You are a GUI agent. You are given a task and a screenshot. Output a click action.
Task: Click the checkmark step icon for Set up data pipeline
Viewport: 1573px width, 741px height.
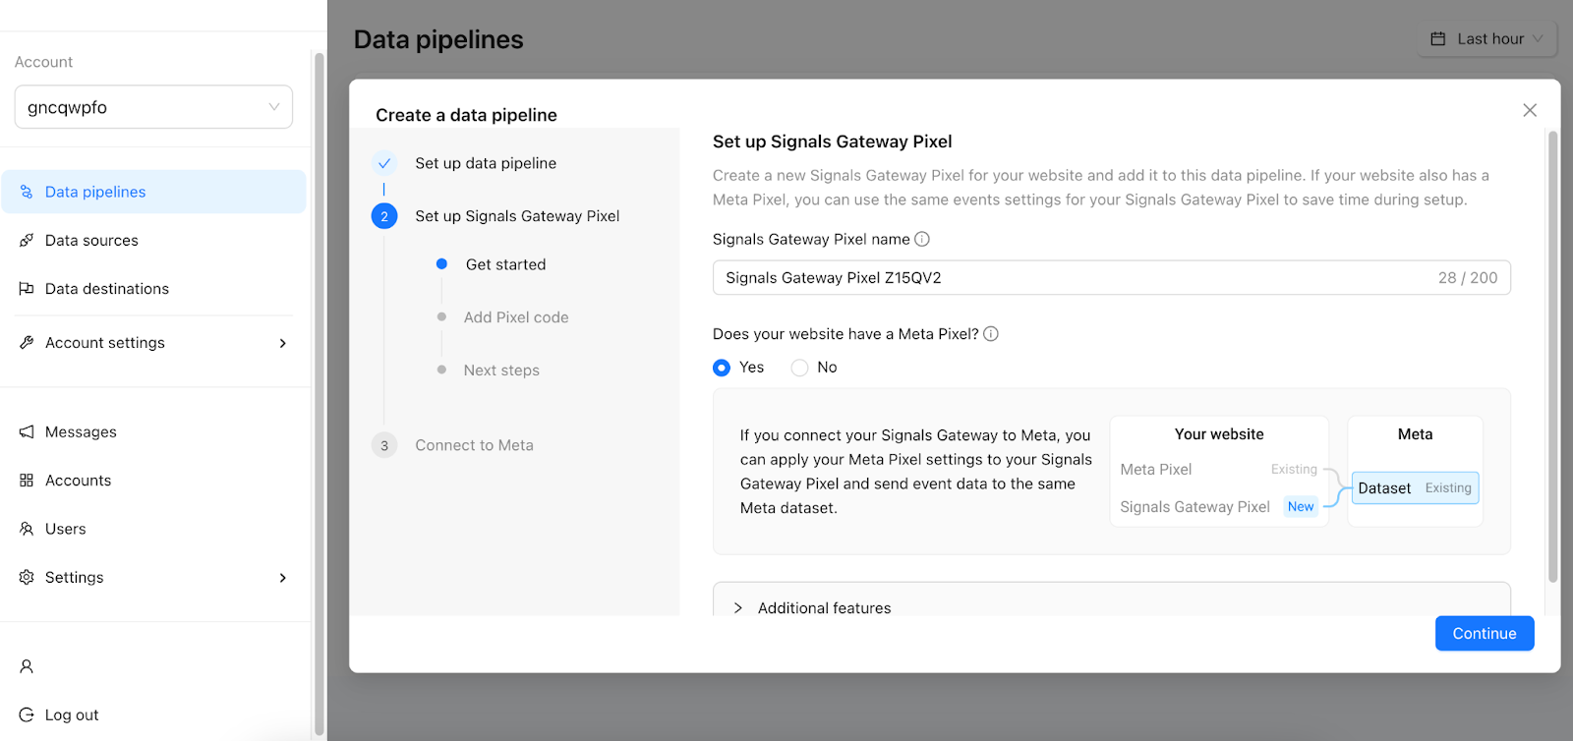[384, 163]
